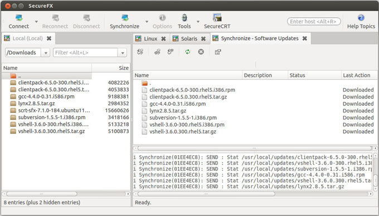The width and height of the screenshot is (379, 216).
Task: Expand the Synchronize dropdown arrow
Action: (x=147, y=22)
